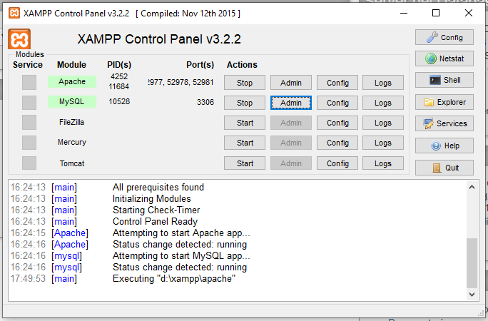The width and height of the screenshot is (488, 321).
Task: View Logs for the Tomcat module
Action: pos(383,163)
